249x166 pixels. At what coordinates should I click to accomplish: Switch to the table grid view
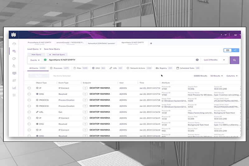227,50
